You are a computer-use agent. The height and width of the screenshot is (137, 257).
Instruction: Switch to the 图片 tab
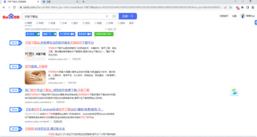tap(75, 23)
